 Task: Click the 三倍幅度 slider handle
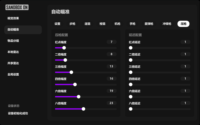pos(71,72)
